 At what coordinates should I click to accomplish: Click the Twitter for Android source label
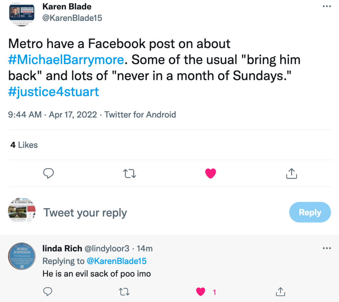point(140,115)
